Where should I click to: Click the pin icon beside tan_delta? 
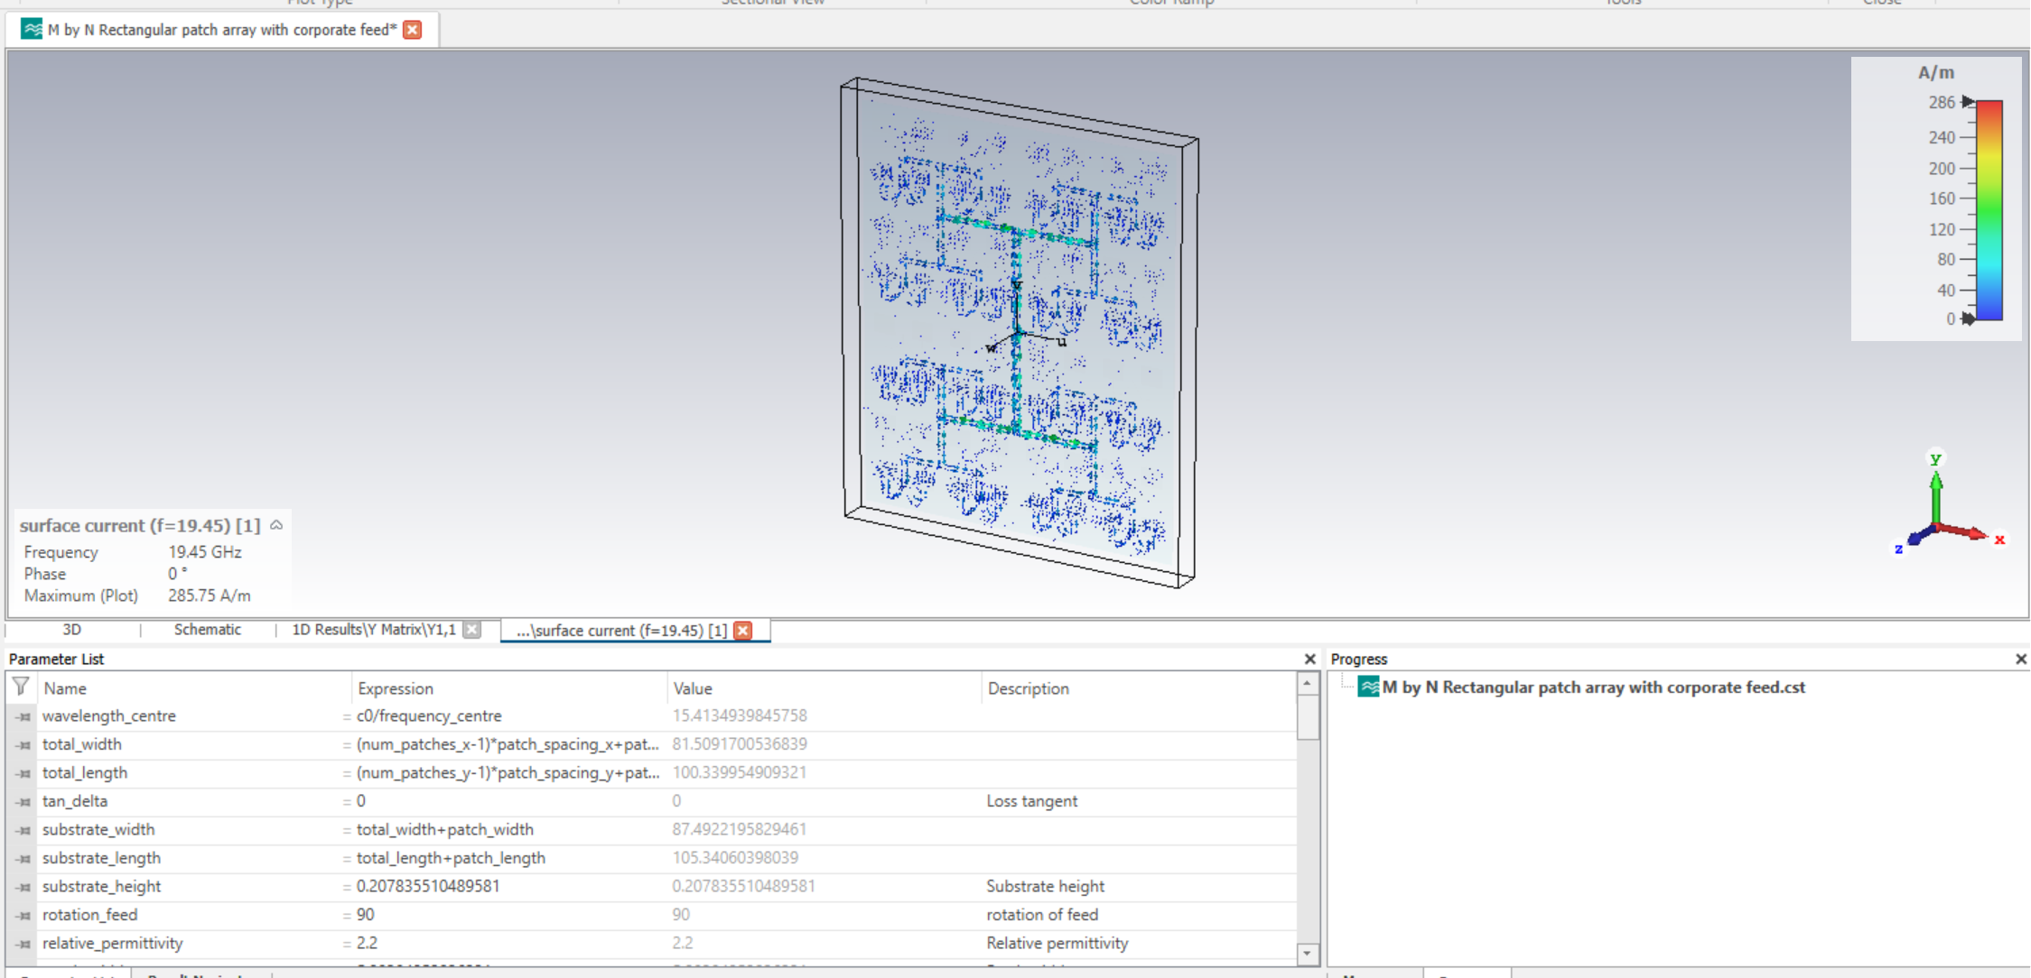coord(23,802)
